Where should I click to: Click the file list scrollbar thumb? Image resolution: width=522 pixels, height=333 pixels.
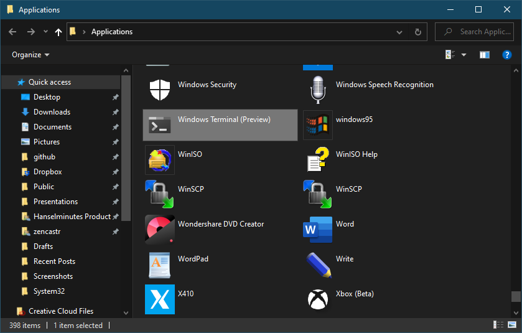516,296
